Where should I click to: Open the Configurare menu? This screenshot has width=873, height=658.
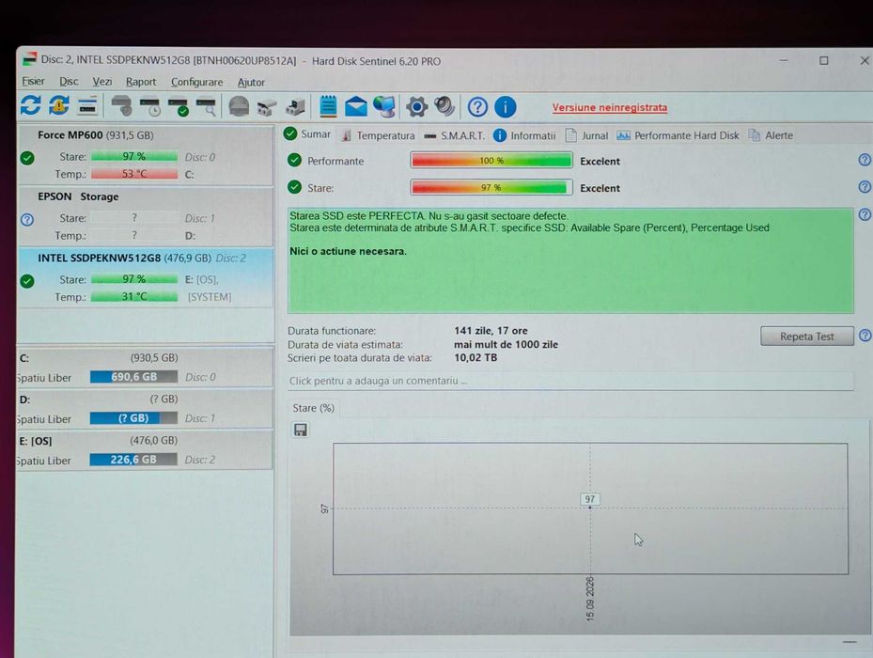click(x=196, y=82)
